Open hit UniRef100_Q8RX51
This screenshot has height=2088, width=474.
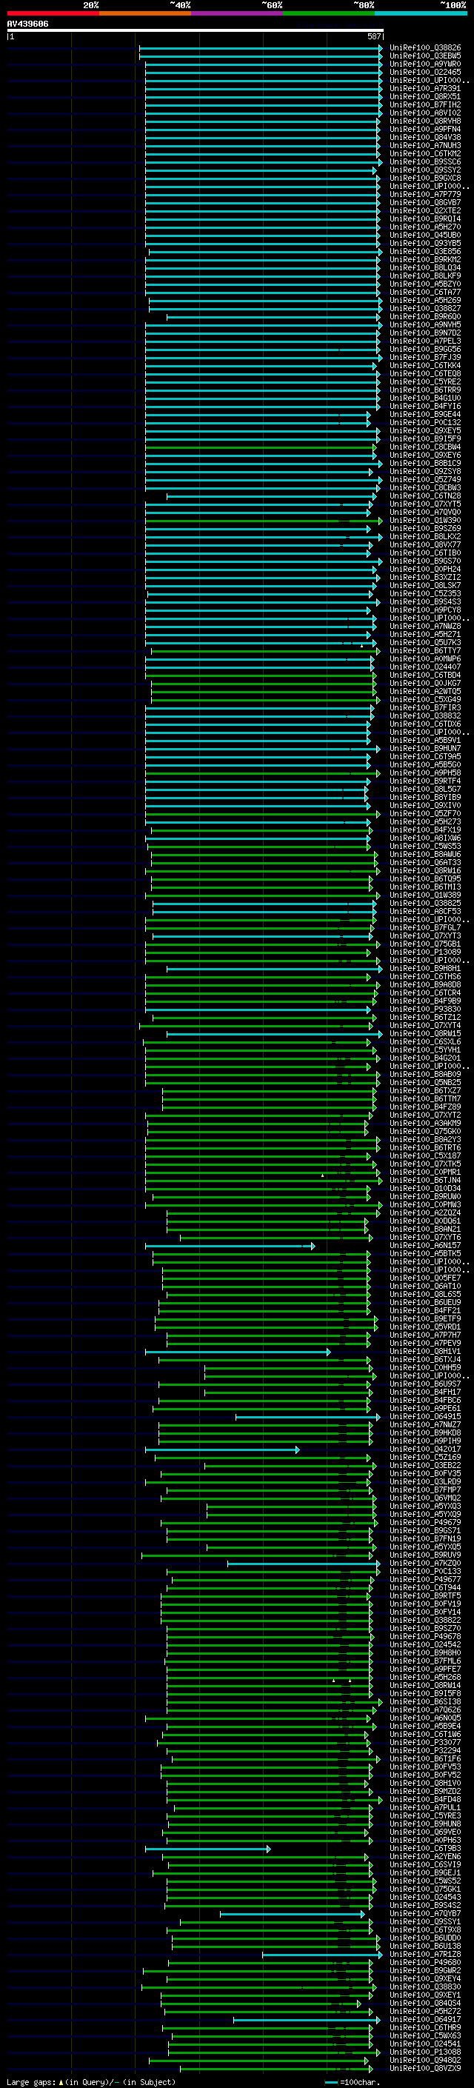(425, 96)
